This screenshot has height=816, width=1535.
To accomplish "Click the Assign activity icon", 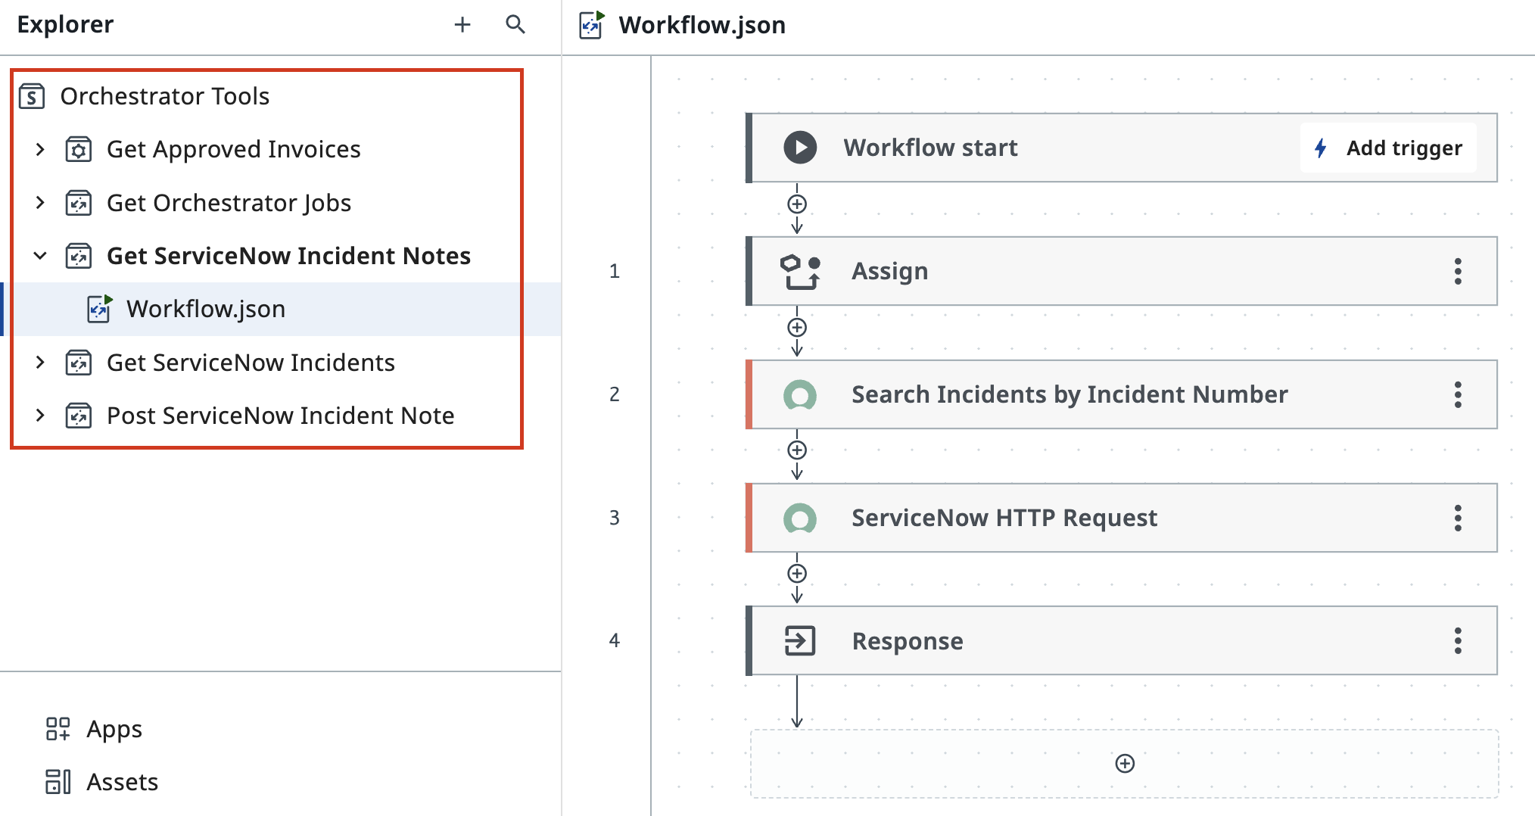I will coord(801,272).
